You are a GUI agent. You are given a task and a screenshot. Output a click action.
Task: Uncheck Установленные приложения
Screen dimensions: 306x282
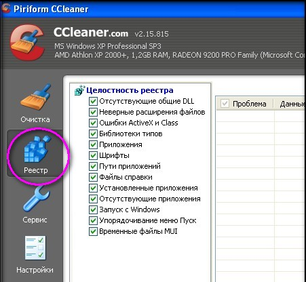click(93, 188)
